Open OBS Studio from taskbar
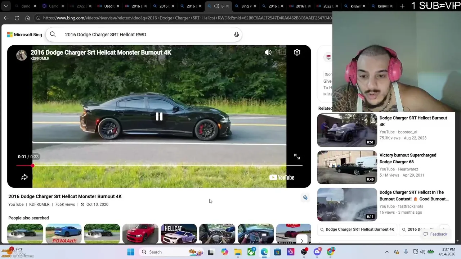Image resolution: width=461 pixels, height=259 pixels. click(304, 252)
